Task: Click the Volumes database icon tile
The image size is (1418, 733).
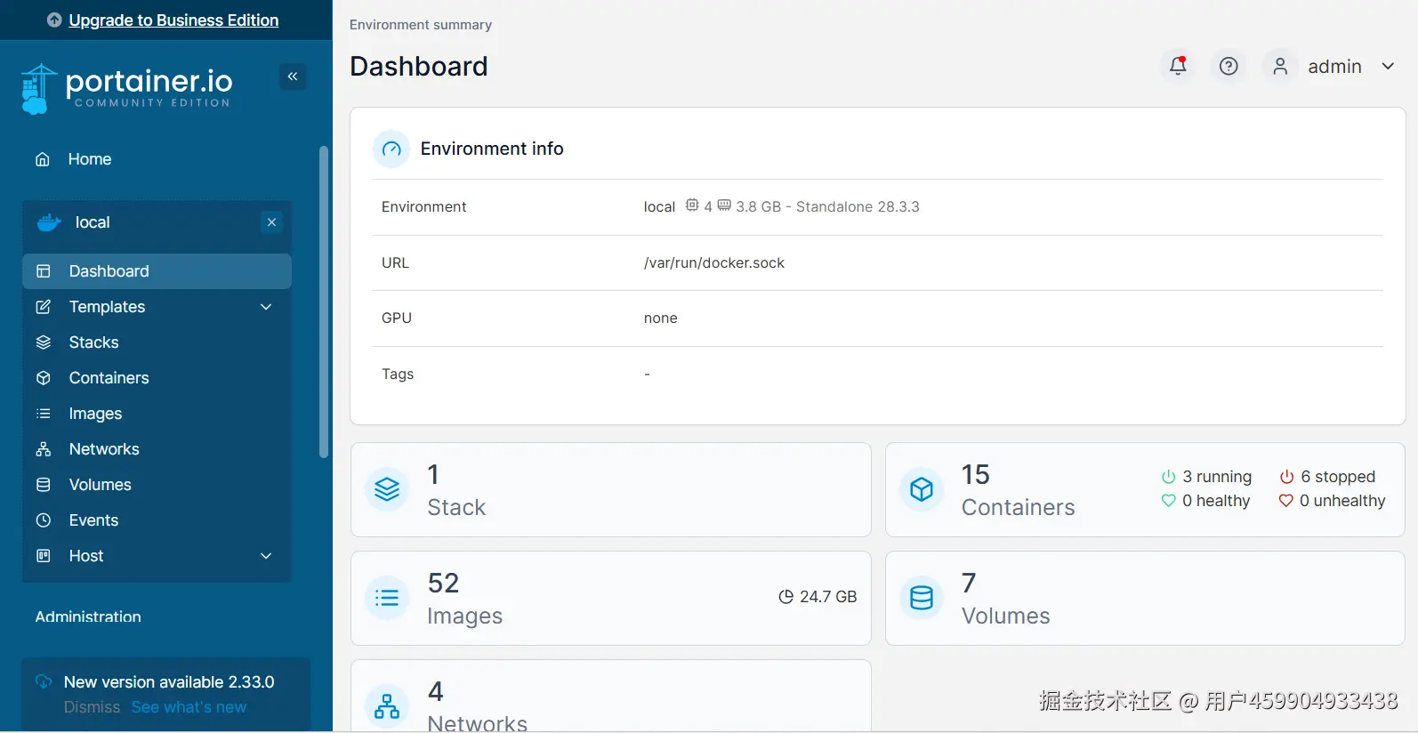Action: 922,598
